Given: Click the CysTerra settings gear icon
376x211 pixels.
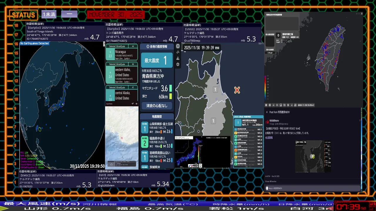Looking at the screenshot, I should coord(137,103).
